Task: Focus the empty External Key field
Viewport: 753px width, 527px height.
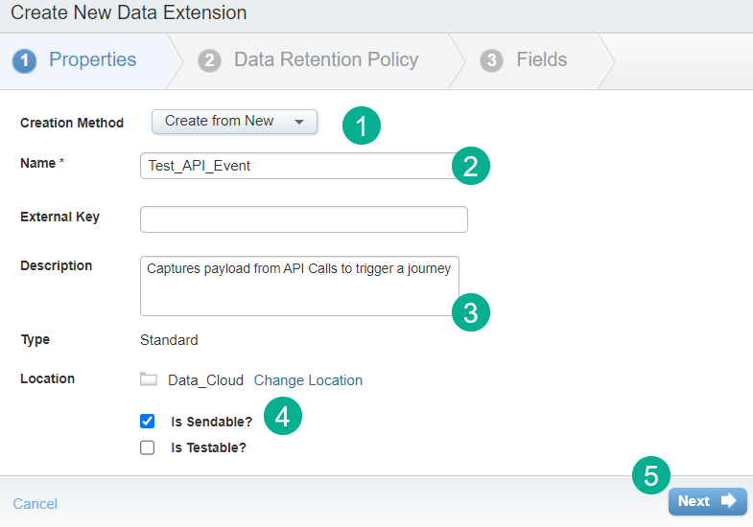Action: (303, 219)
